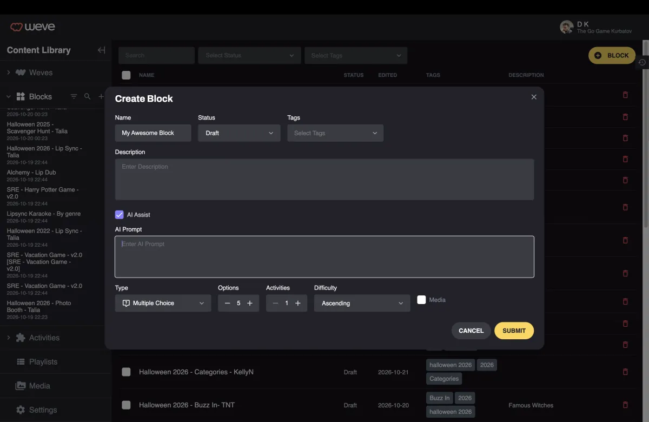Sort by the NAME column header
Screen dimensions: 649x422
click(x=147, y=75)
